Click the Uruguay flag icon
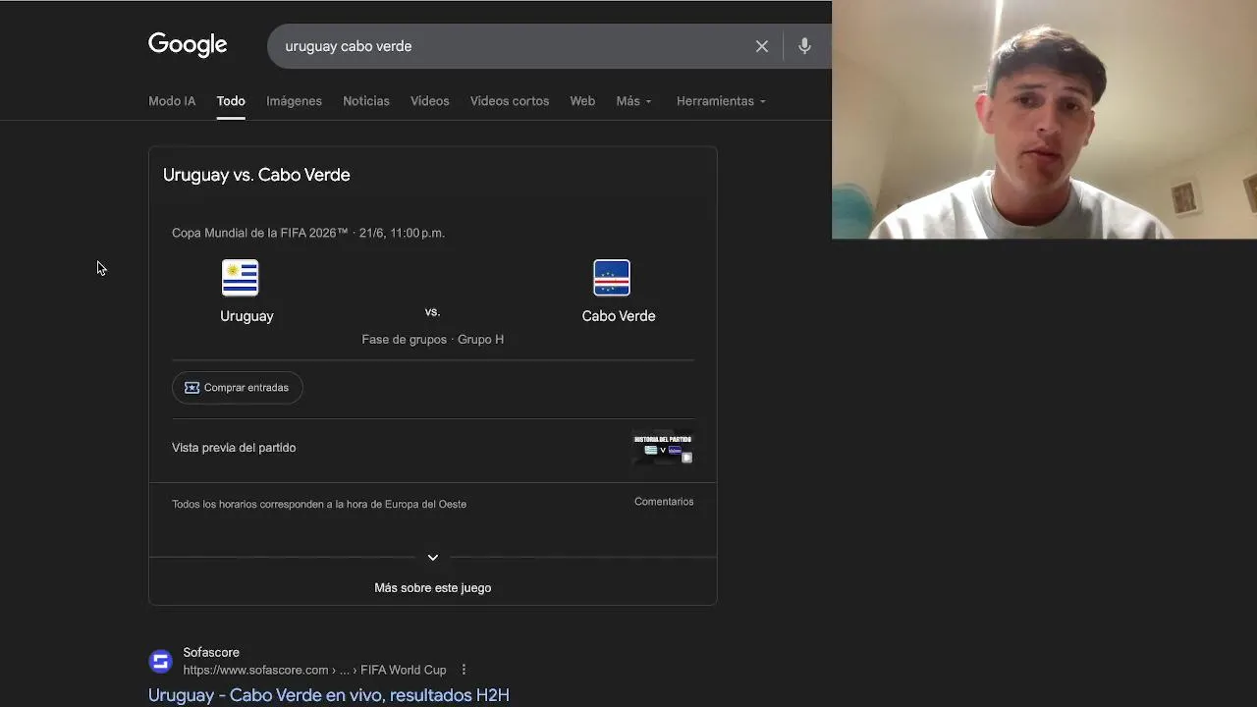This screenshot has height=707, width=1257. coord(241,278)
